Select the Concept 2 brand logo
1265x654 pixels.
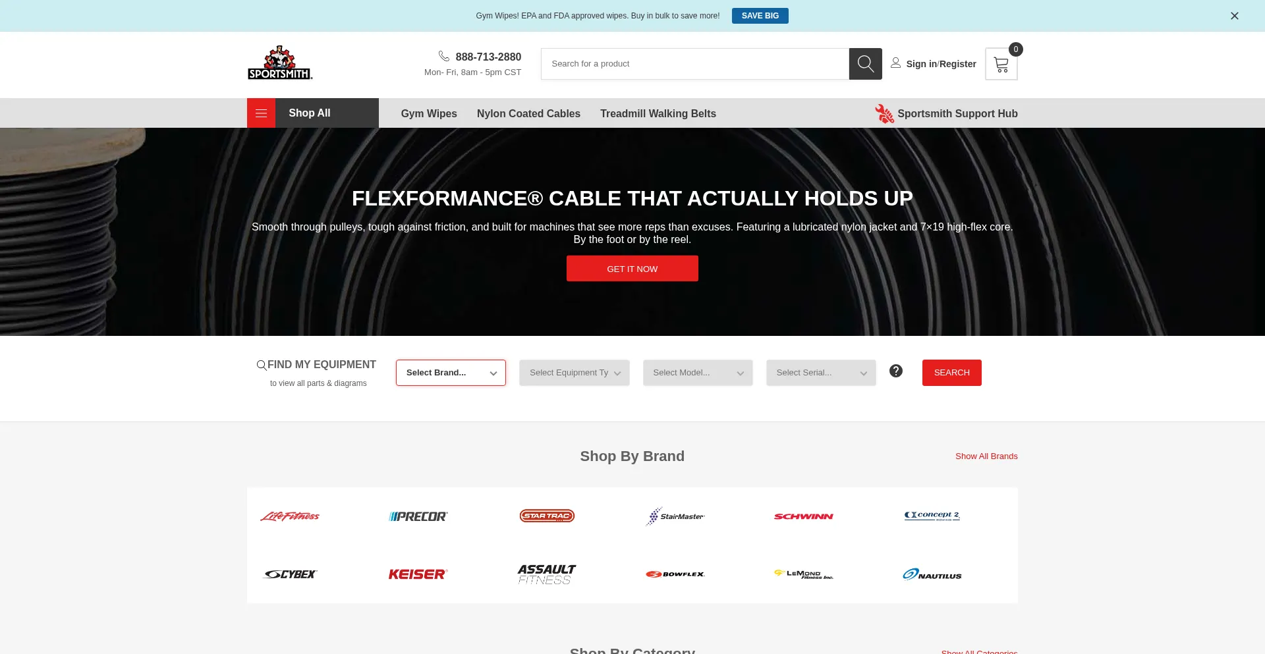click(x=932, y=516)
